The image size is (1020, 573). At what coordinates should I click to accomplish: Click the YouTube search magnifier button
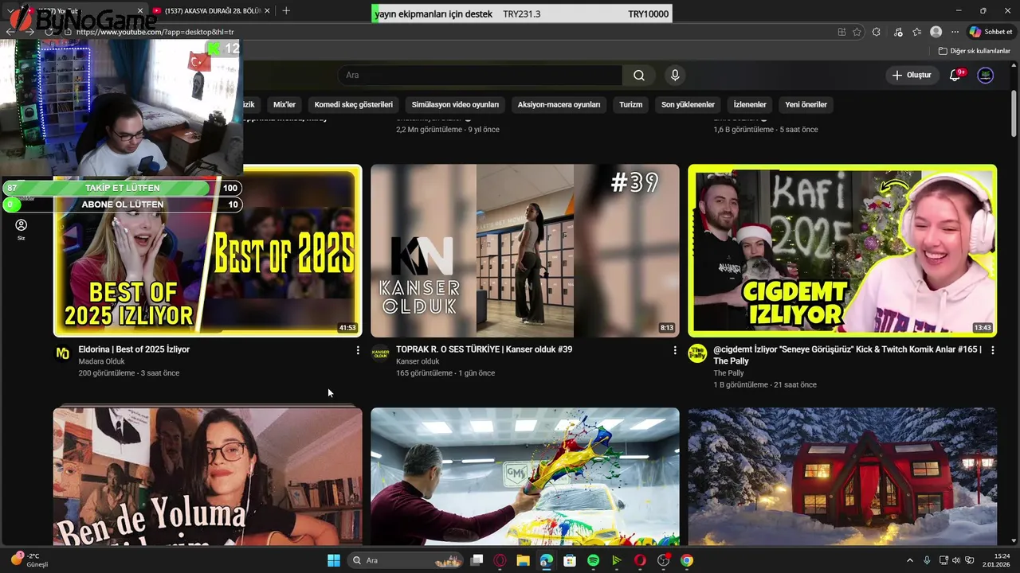[x=639, y=75]
